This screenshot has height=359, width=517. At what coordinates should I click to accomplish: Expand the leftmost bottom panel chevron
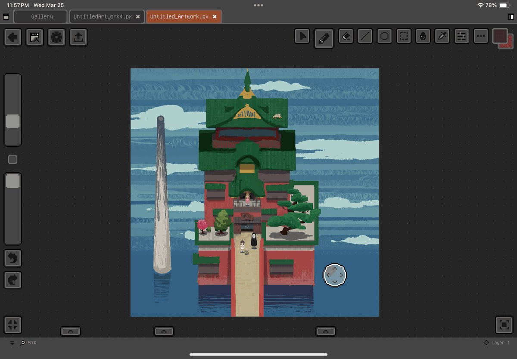coord(70,331)
